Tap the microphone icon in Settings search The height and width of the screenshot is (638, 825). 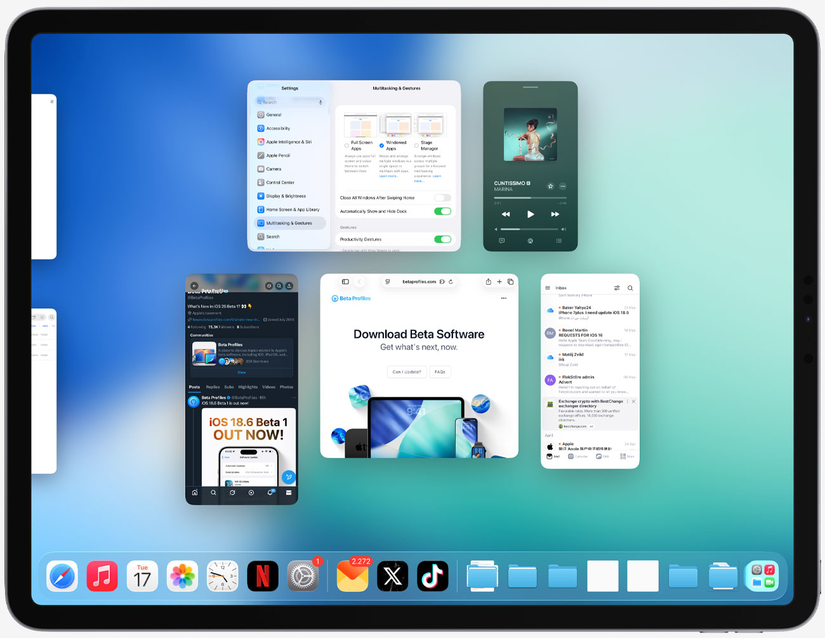(320, 102)
